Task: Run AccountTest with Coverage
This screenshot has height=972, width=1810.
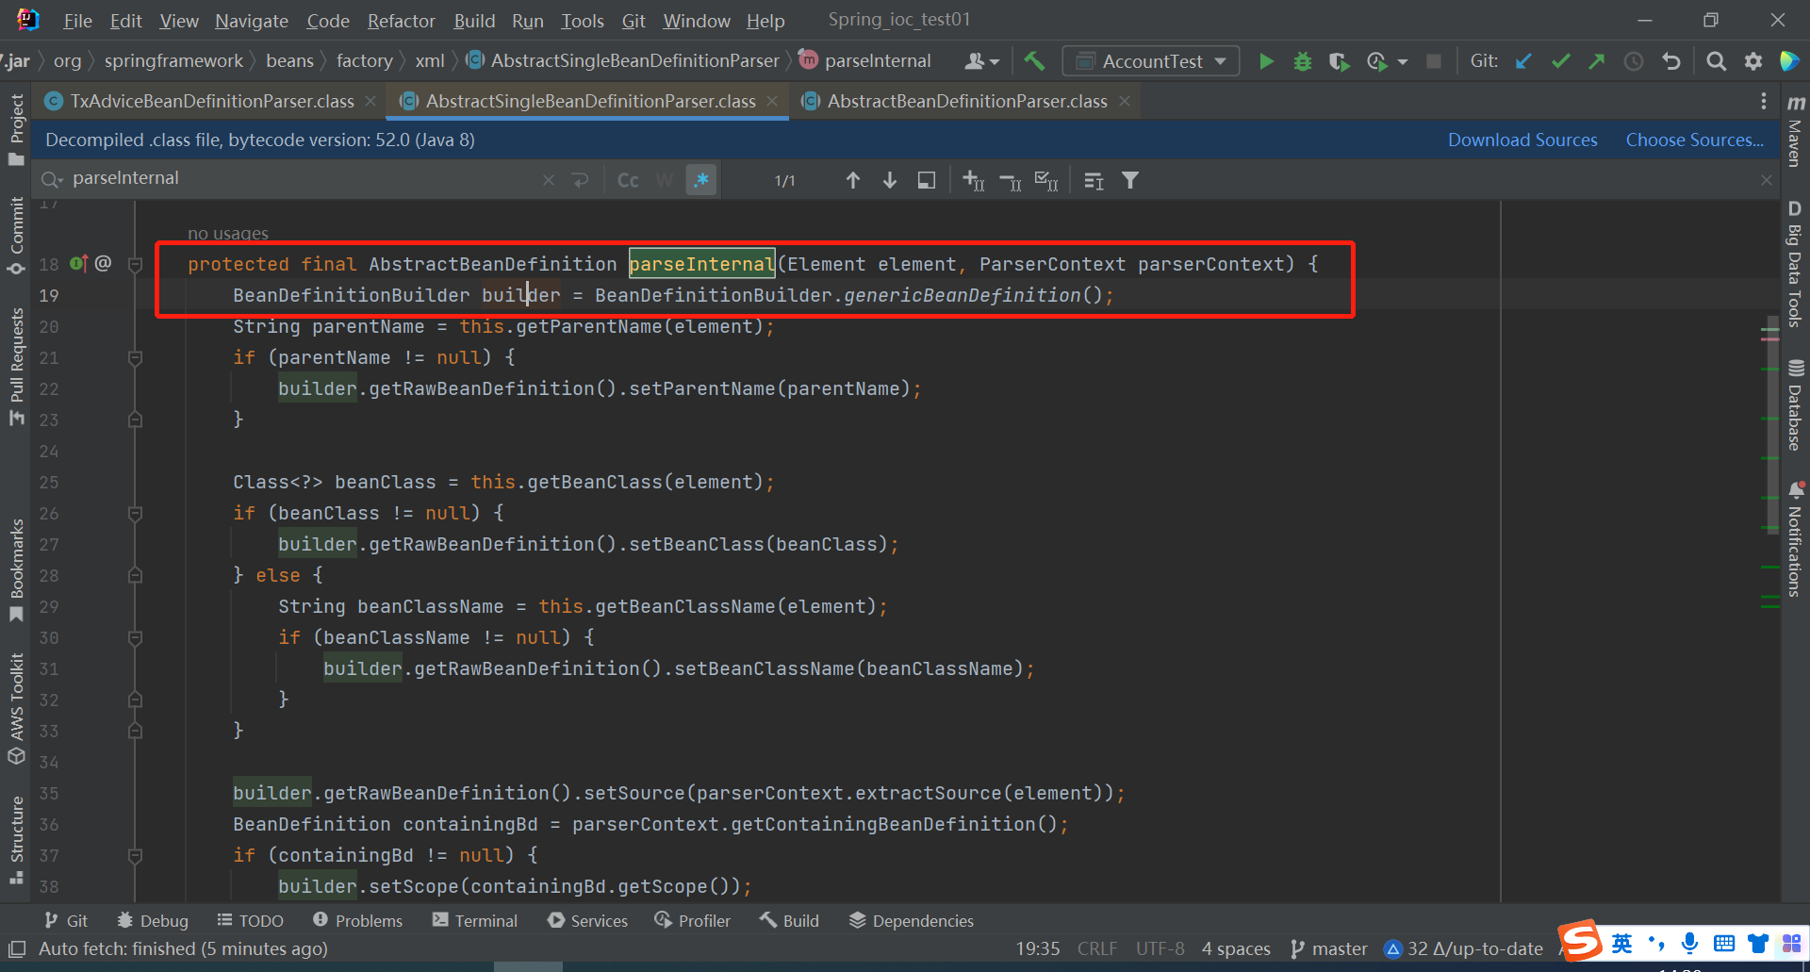Action: coord(1339,60)
